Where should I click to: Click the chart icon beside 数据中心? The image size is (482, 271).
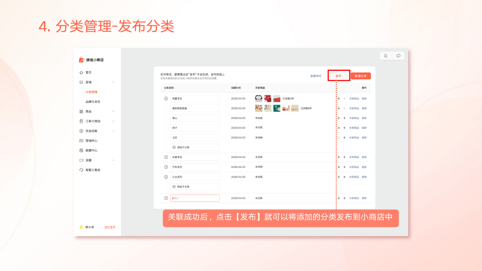pyautogui.click(x=81, y=151)
